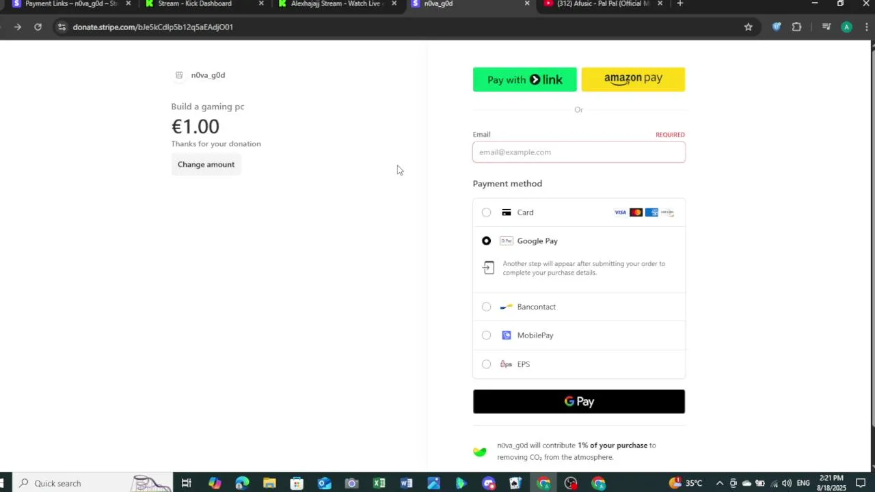Switch to the Payment Links tab
Image resolution: width=875 pixels, height=492 pixels.
(71, 3)
